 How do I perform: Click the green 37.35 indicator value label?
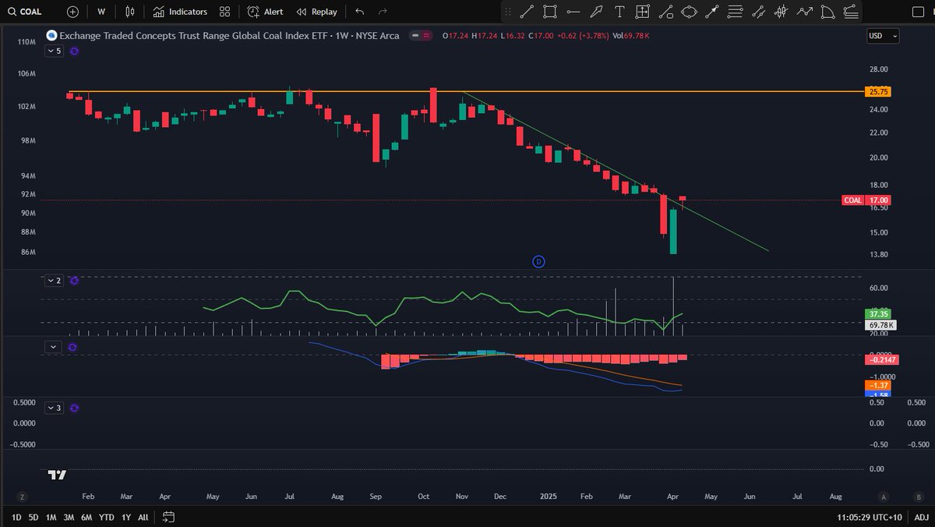[879, 313]
